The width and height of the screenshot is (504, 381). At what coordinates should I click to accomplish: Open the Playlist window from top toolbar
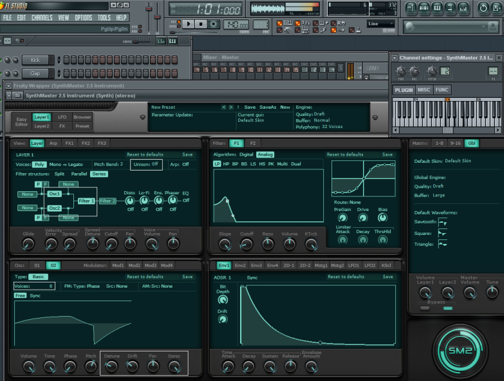point(411,8)
